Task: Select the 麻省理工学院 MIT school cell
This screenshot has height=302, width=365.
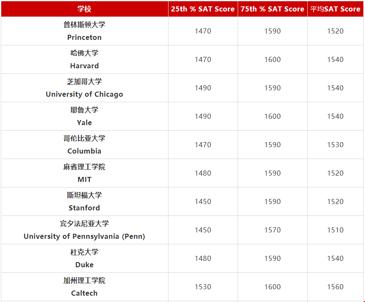Action: [x=84, y=173]
